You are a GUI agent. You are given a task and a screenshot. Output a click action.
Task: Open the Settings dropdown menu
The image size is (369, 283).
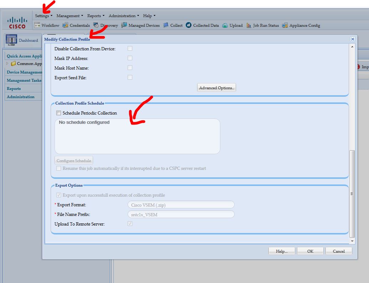43,16
